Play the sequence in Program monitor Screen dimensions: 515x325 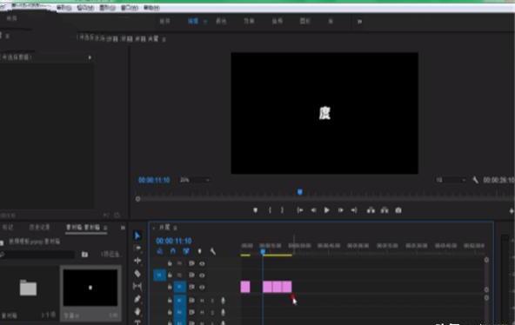pos(326,210)
